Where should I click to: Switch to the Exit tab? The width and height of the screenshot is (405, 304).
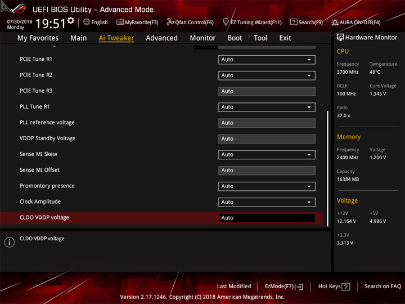285,38
